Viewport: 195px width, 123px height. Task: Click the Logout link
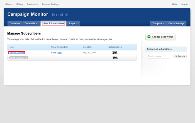pos(184,4)
